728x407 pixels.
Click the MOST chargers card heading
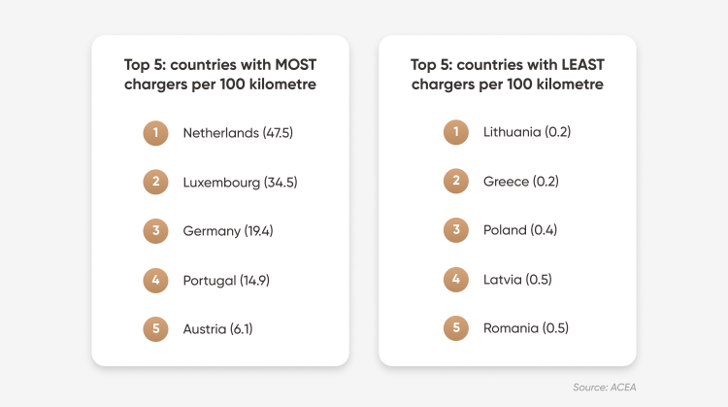pyautogui.click(x=220, y=75)
